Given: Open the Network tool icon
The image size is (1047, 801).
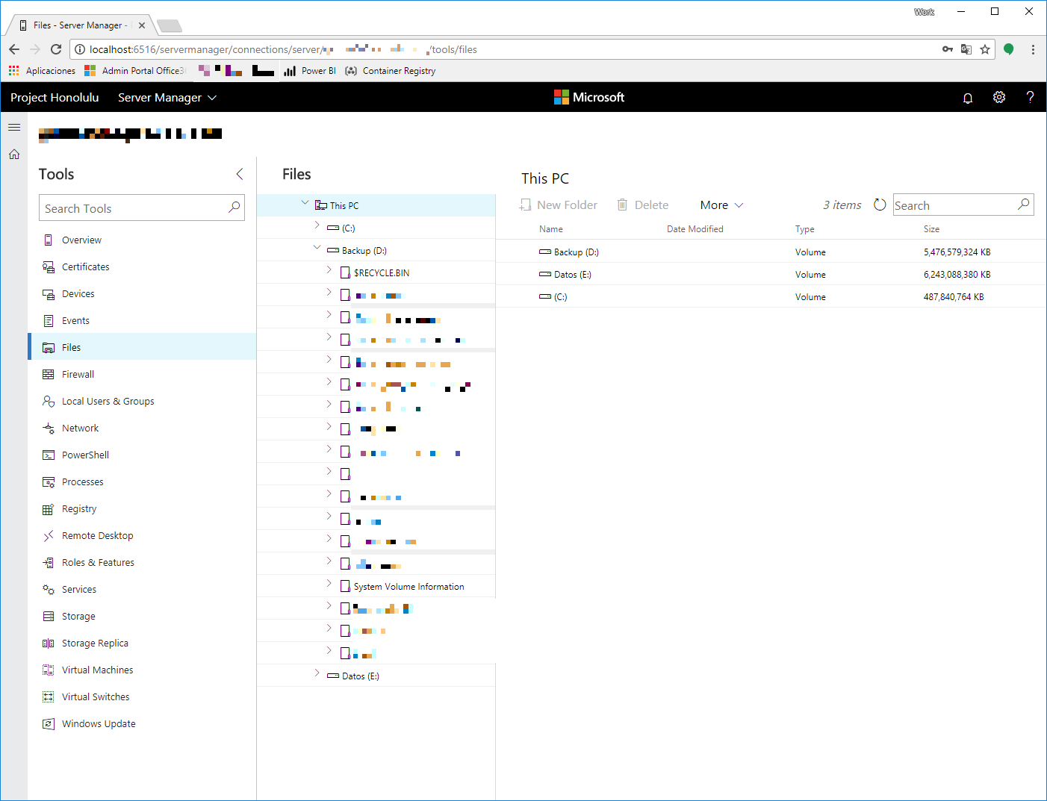Looking at the screenshot, I should point(49,428).
